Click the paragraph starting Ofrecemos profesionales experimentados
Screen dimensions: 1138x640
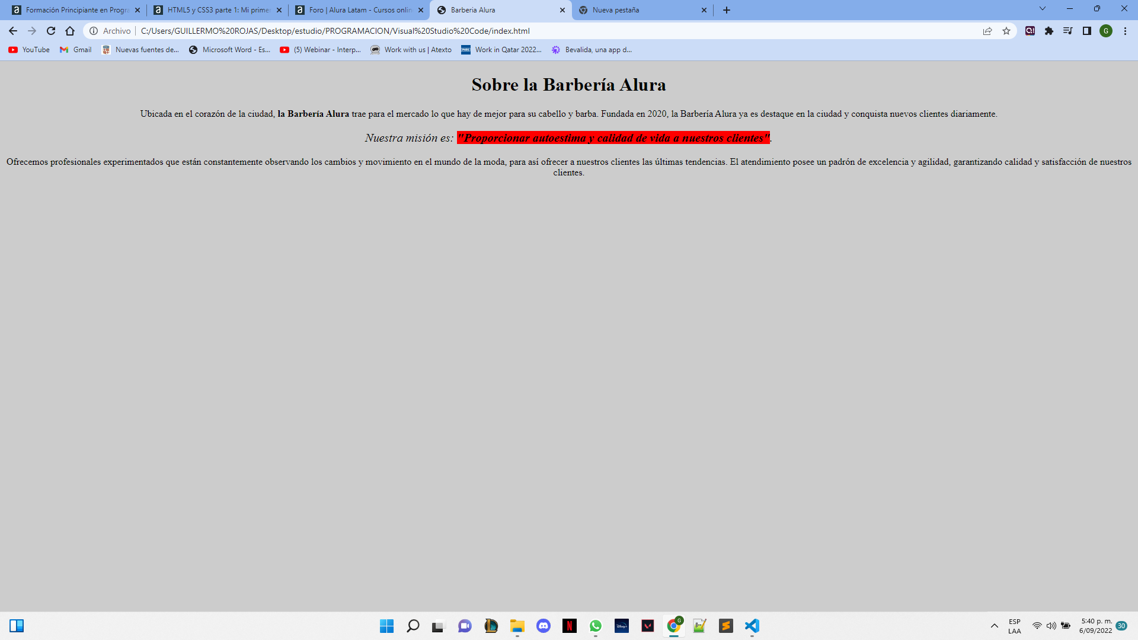click(x=569, y=167)
